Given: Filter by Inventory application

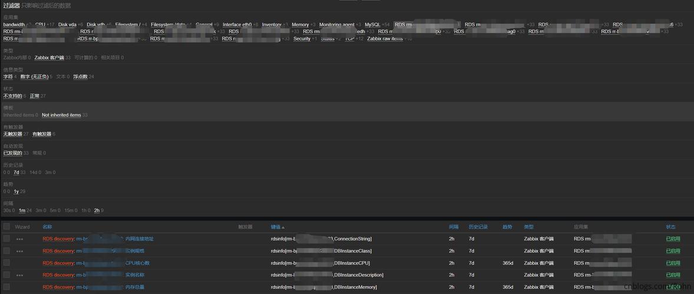Looking at the screenshot, I should 272,25.
